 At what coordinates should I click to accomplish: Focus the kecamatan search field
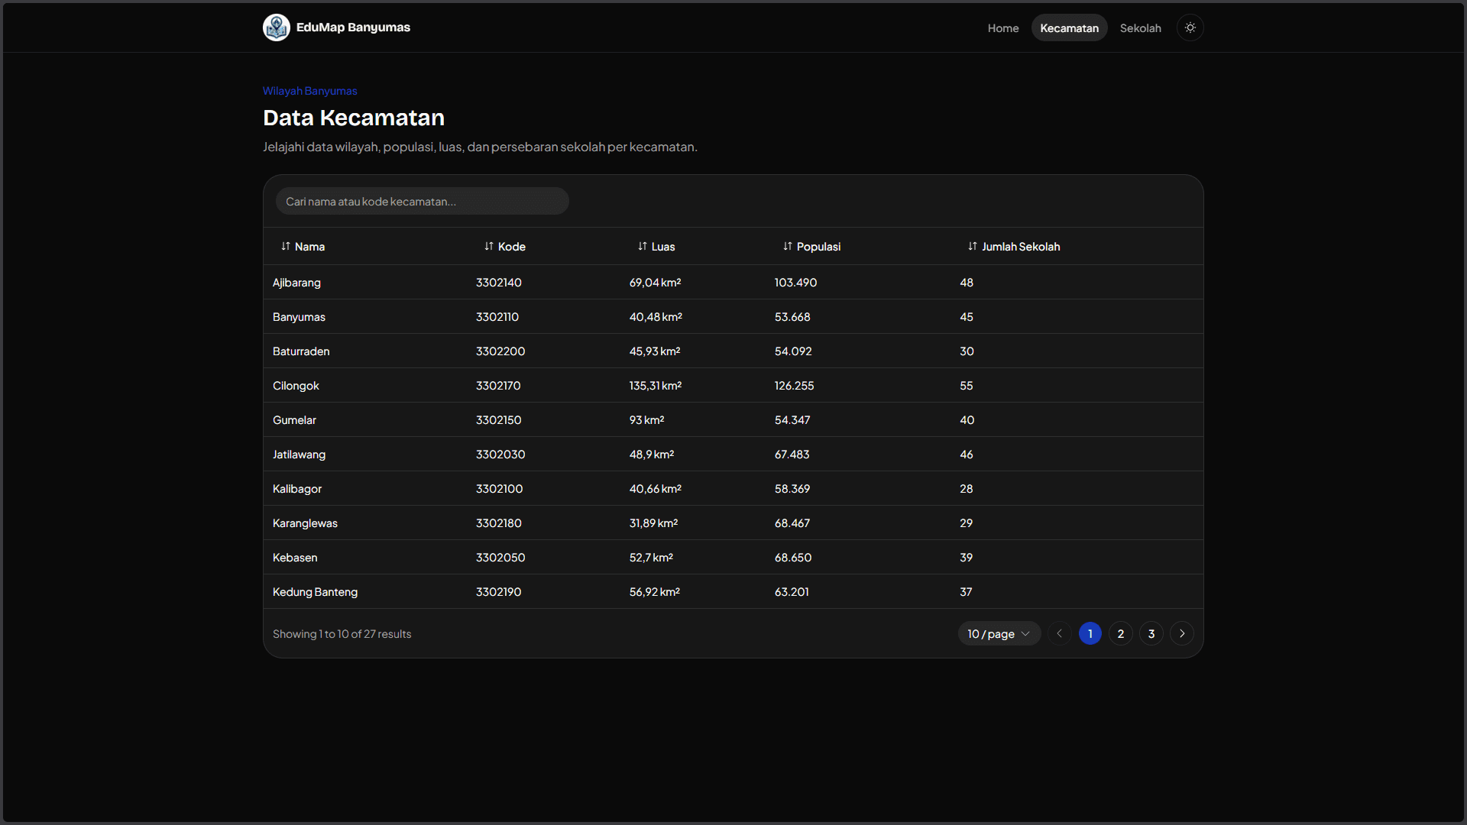(423, 201)
